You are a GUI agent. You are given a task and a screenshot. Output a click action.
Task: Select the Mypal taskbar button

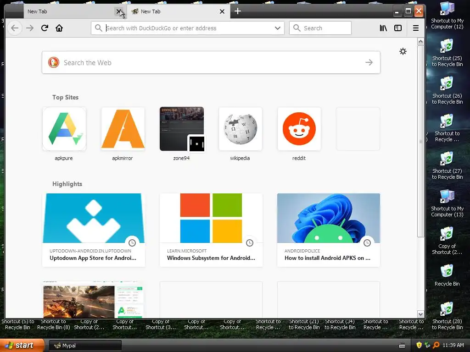pyautogui.click(x=85, y=346)
